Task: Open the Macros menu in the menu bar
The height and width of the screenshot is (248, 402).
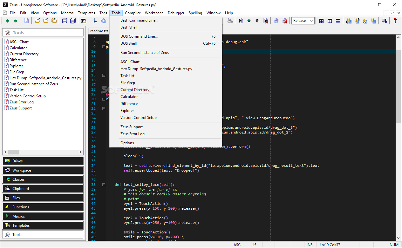Action: pos(67,13)
